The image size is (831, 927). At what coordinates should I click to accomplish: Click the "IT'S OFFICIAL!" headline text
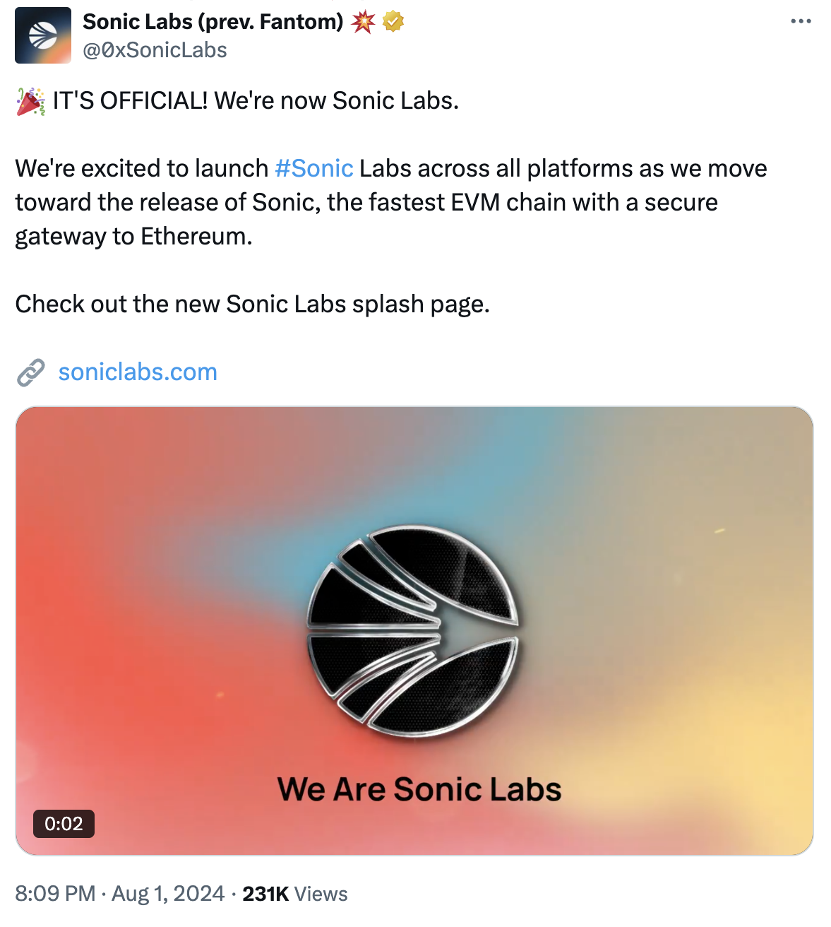(x=130, y=101)
